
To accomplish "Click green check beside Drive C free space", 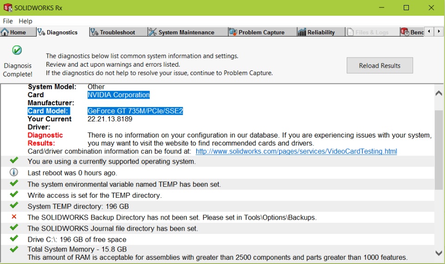I will coord(14,239).
